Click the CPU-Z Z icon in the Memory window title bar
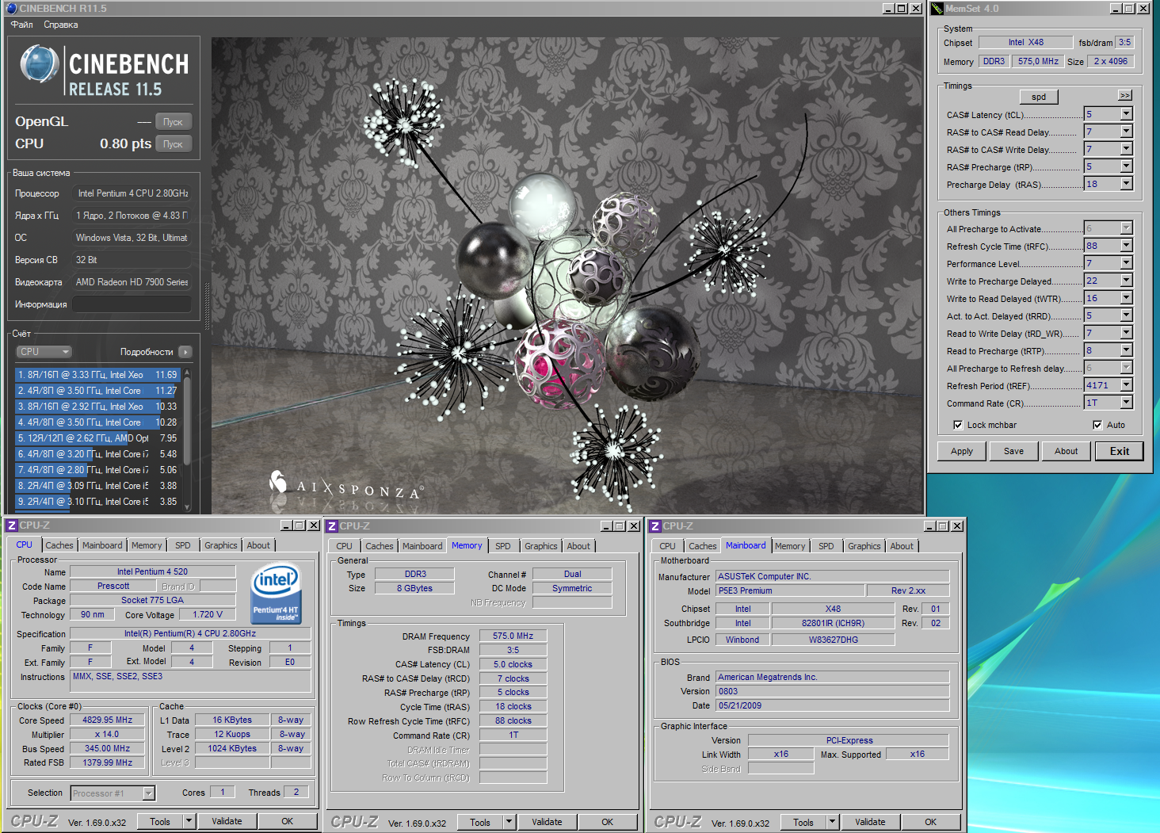Screen dimensions: 1160x833 pos(333,525)
